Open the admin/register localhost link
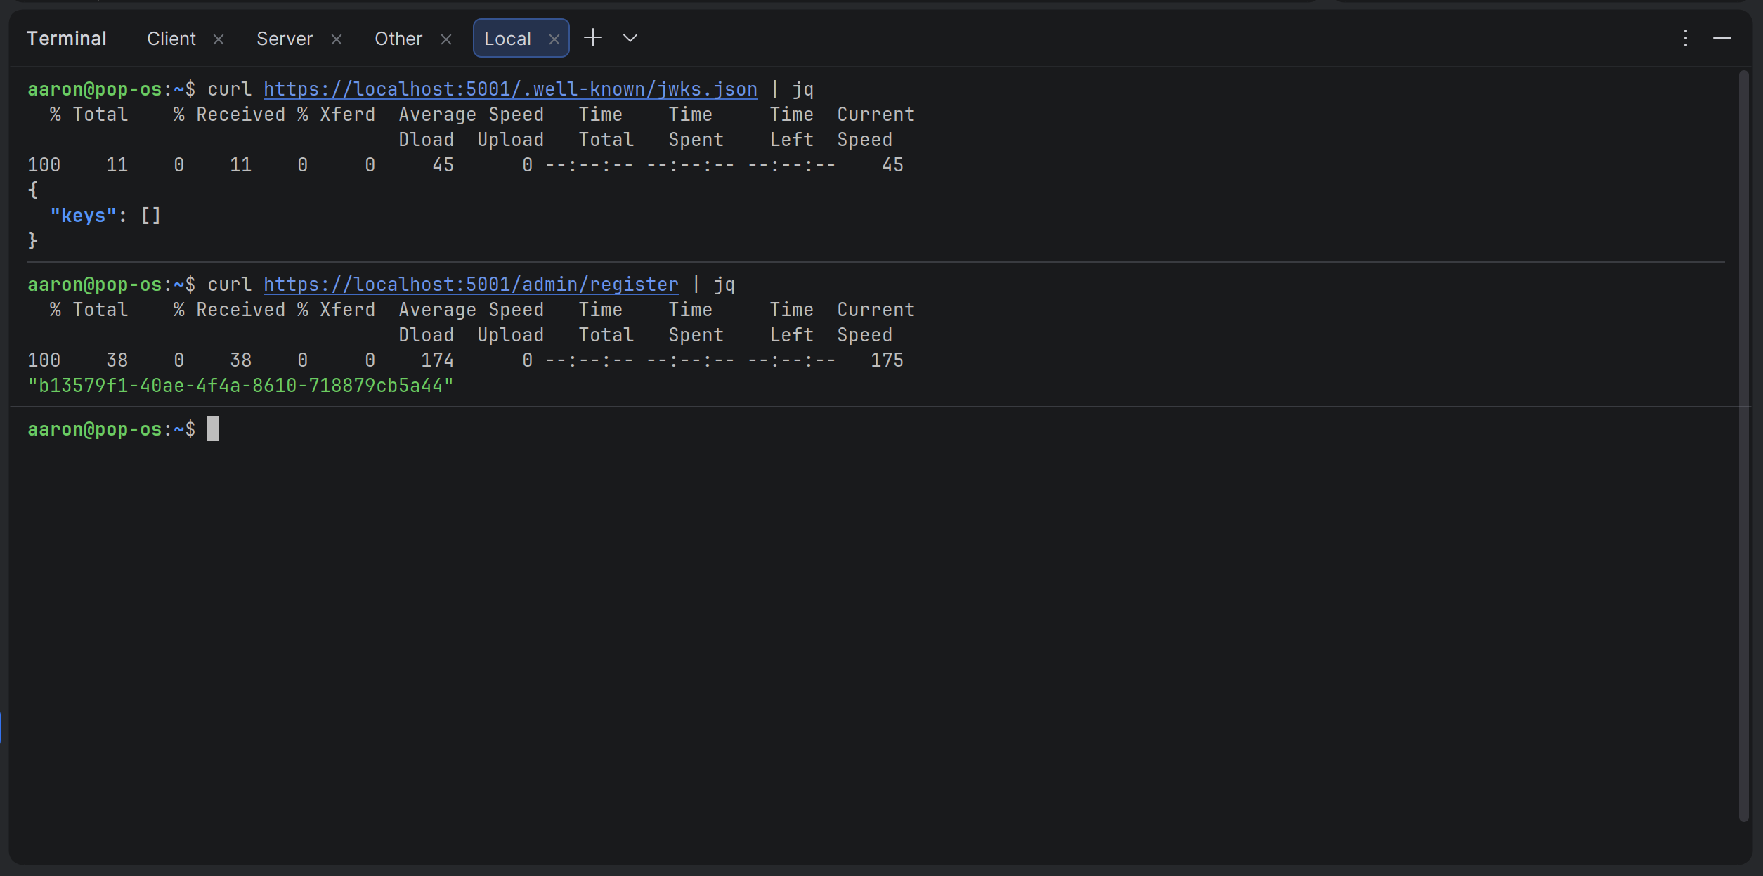Image resolution: width=1763 pixels, height=876 pixels. click(471, 285)
